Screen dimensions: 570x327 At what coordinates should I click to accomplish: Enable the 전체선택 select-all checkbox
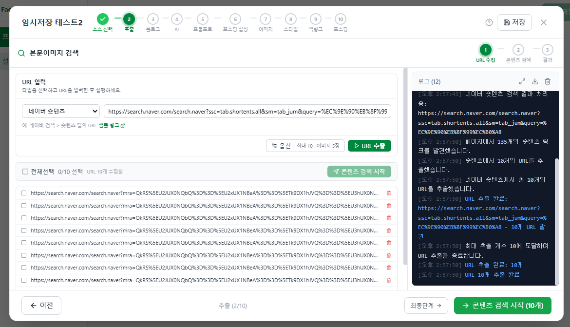[x=24, y=172]
